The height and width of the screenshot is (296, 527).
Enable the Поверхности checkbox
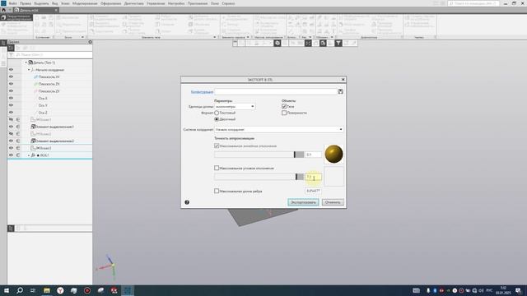click(284, 113)
